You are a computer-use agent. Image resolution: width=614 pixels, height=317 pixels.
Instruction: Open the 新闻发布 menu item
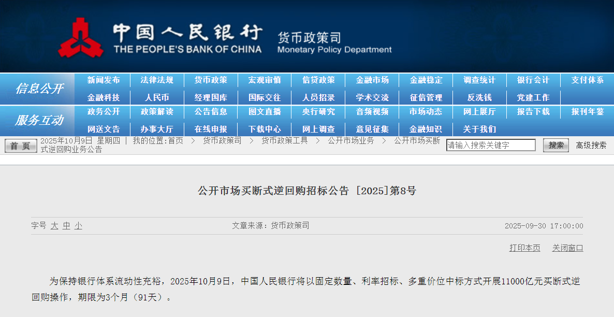tap(104, 80)
